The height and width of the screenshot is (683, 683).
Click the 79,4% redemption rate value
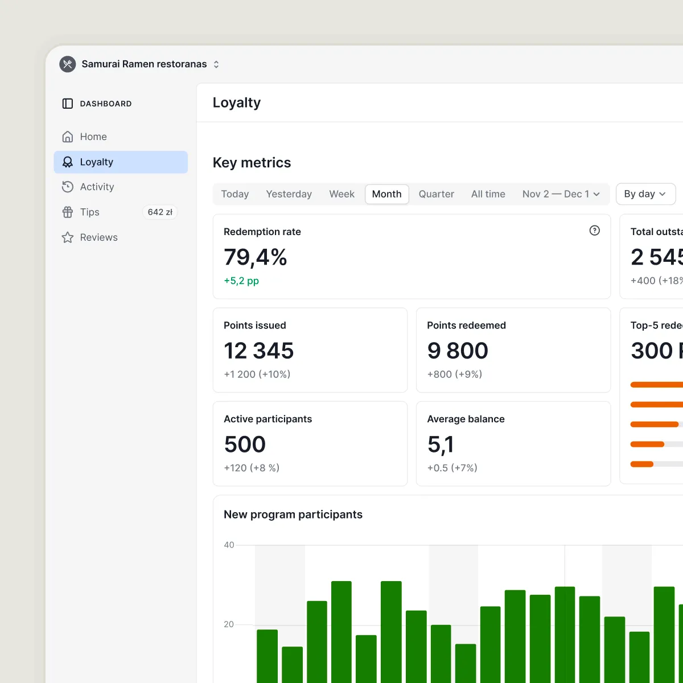[256, 257]
